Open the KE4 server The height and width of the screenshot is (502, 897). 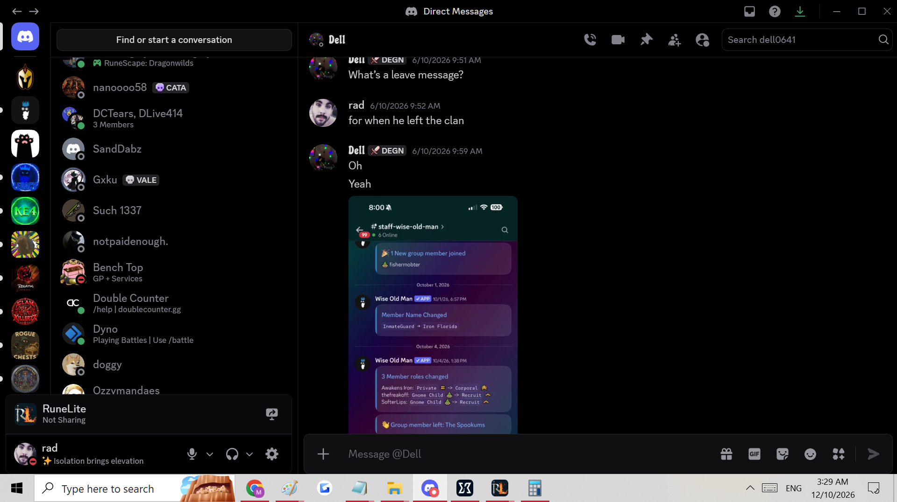point(25,211)
